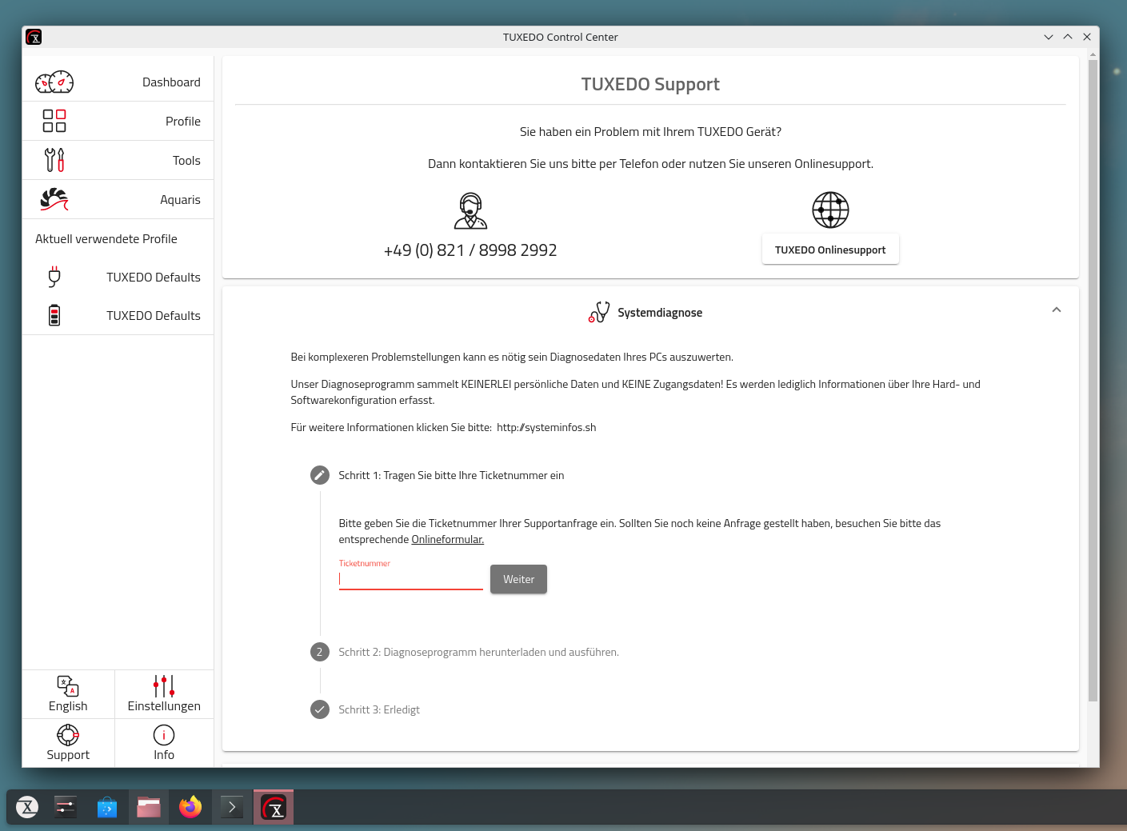Open the Onlineformular link
The image size is (1127, 831).
click(x=448, y=539)
